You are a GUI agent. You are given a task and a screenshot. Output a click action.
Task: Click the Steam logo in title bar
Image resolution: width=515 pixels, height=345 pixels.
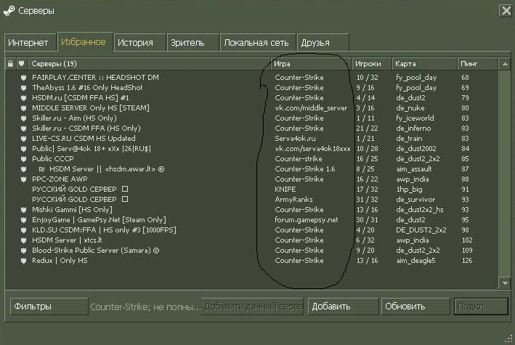(x=9, y=11)
